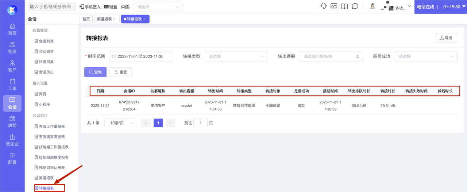The image size is (467, 192).
Task: Open 技能组满意度报表 in the side menu
Action: [x=51, y=157]
